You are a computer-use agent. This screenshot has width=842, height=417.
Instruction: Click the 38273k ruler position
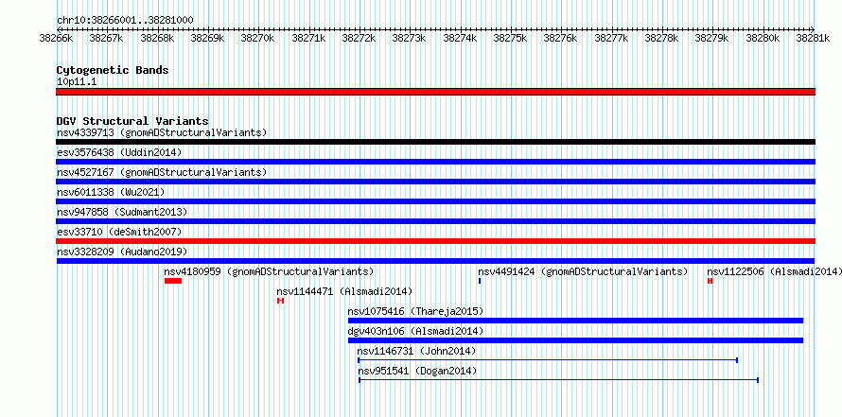click(410, 38)
